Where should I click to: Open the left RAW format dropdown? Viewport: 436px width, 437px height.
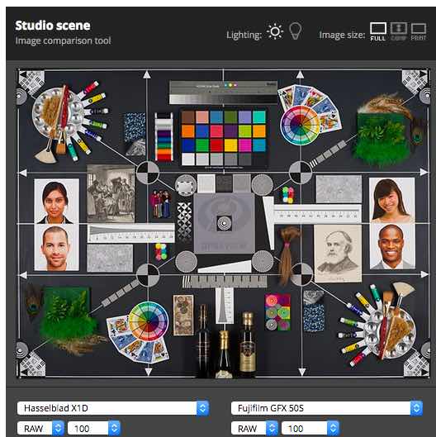(x=40, y=429)
